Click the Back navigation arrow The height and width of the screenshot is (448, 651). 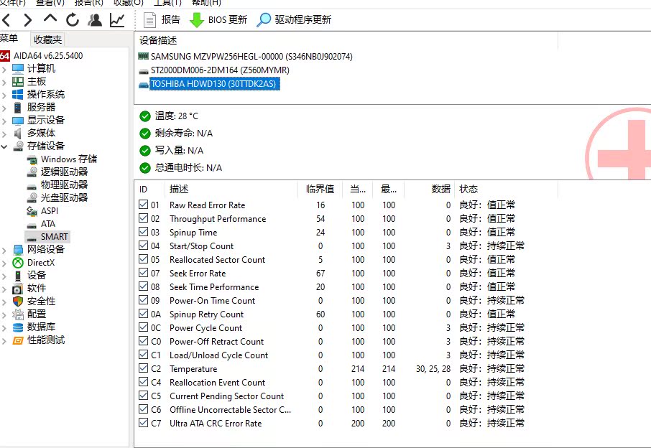click(6, 19)
